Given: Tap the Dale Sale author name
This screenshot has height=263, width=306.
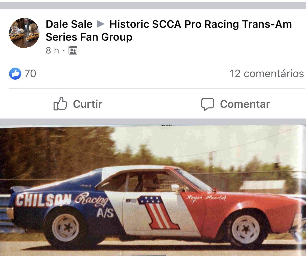Looking at the screenshot, I should click(69, 24).
